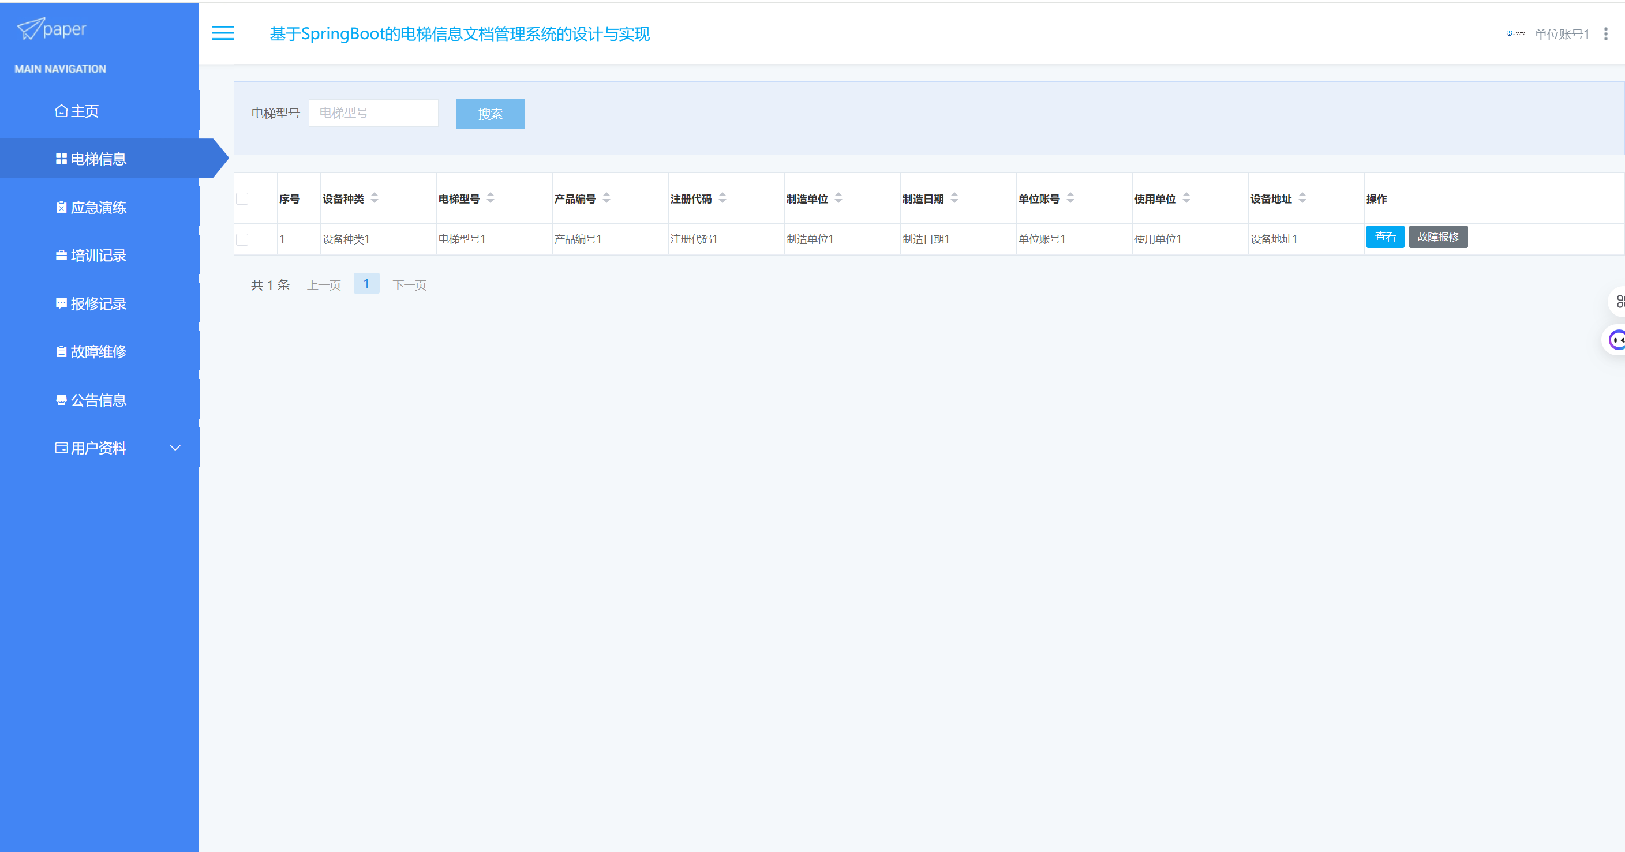Image resolution: width=1625 pixels, height=852 pixels.
Task: Expand the 用户资料 submenu chevron
Action: coord(175,448)
